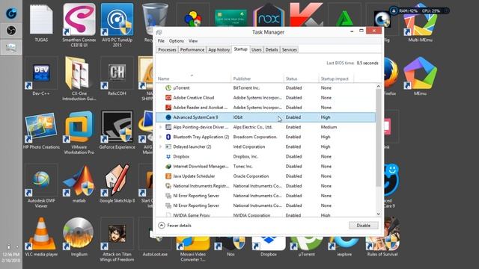Viewport: 479px width, 269px height.
Task: Open the File menu
Action: [x=161, y=41]
